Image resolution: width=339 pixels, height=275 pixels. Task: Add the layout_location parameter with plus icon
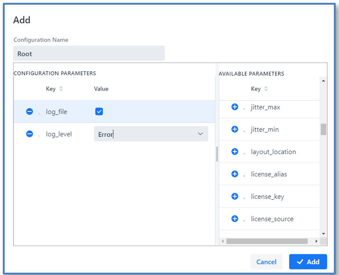pyautogui.click(x=235, y=152)
